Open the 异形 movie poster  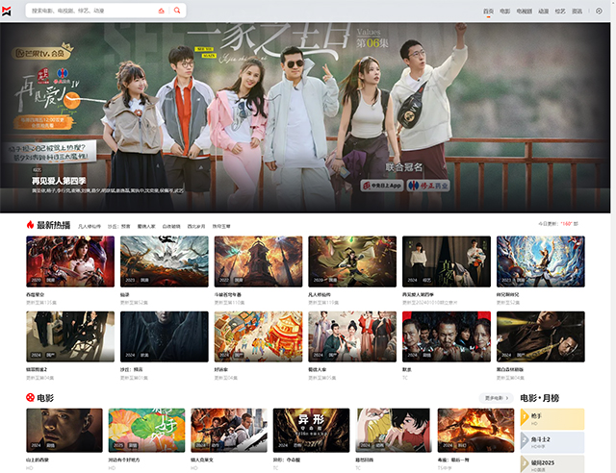[x=311, y=430]
